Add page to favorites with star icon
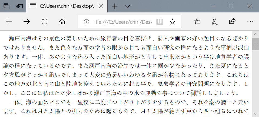259x117 pixels. [x=172, y=22]
